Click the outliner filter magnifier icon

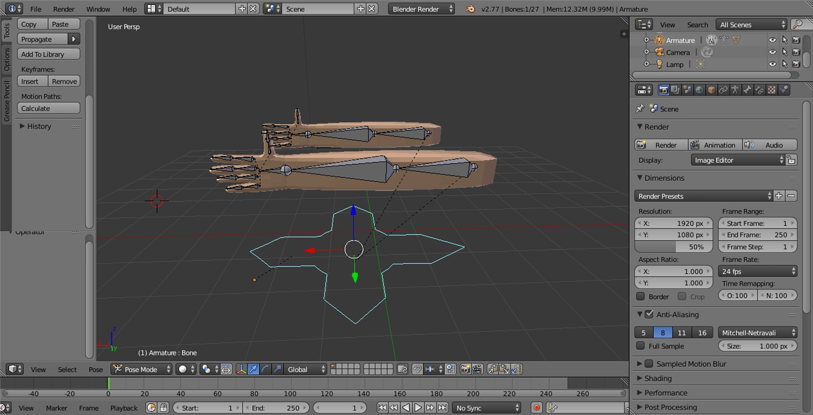(798, 25)
